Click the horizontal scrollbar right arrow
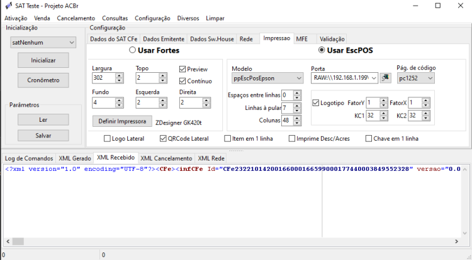The image size is (472, 260). coord(457,241)
